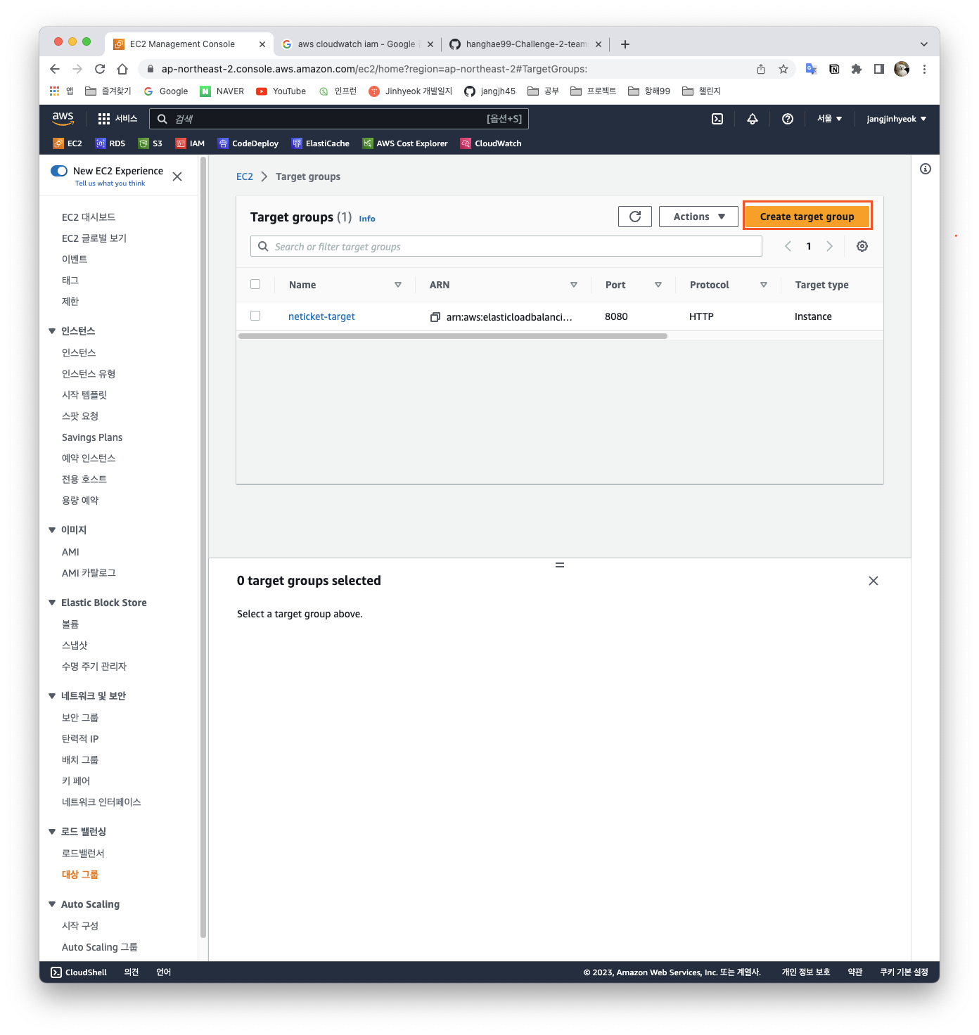Open 대상 그룹 in sidebar
This screenshot has width=979, height=1035.
point(80,875)
